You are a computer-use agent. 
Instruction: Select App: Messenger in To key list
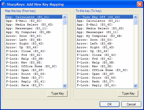(105, 32)
